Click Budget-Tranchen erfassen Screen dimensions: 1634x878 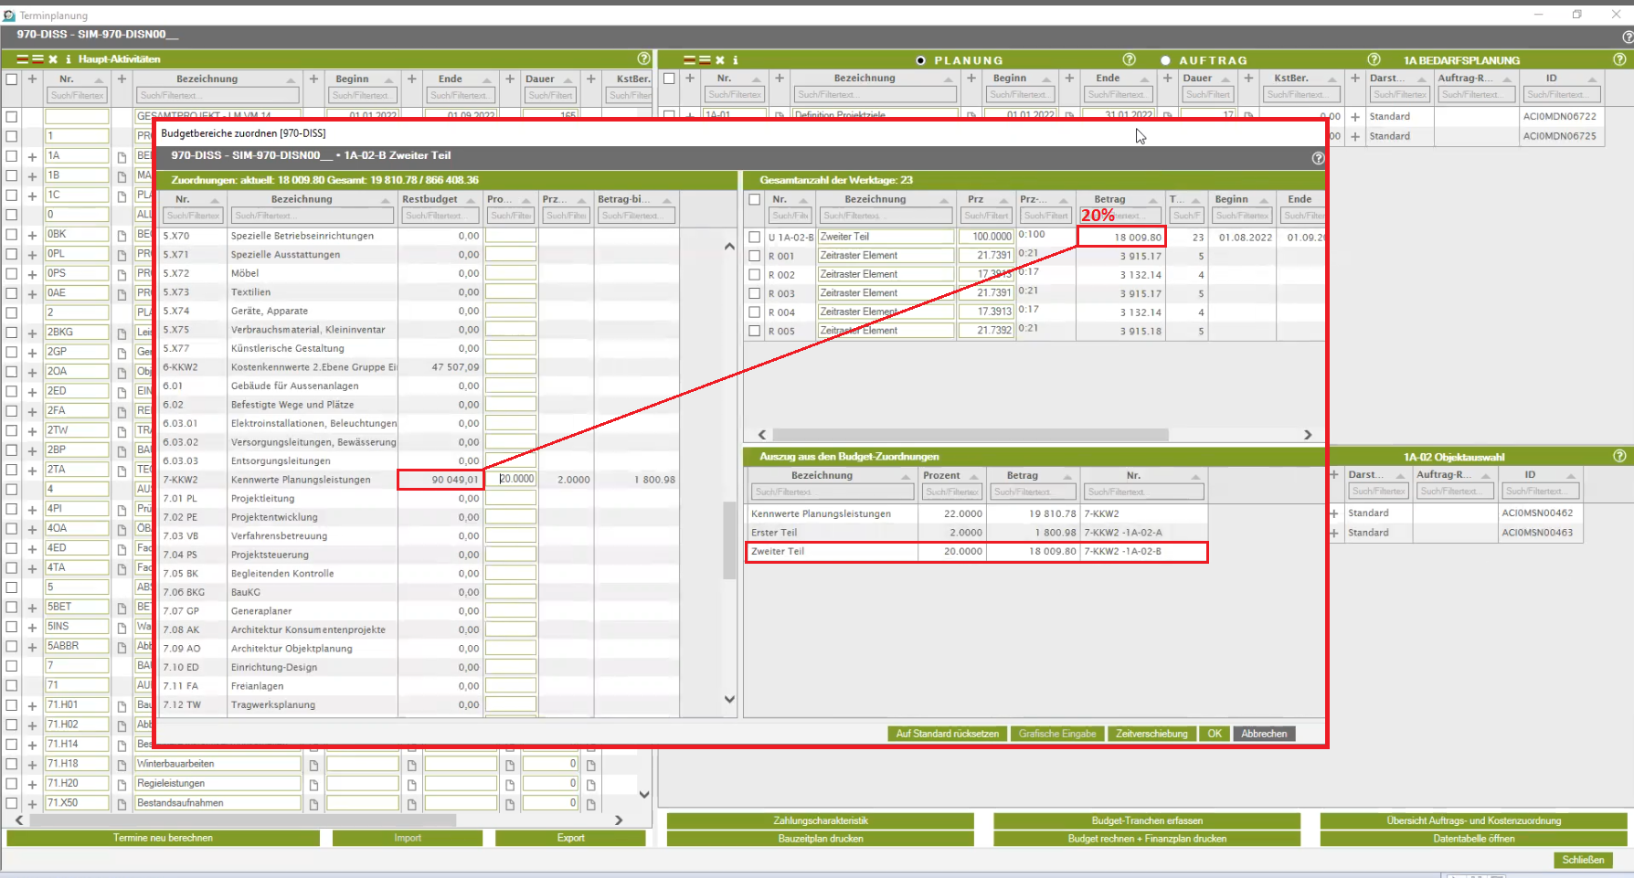coord(1146,820)
